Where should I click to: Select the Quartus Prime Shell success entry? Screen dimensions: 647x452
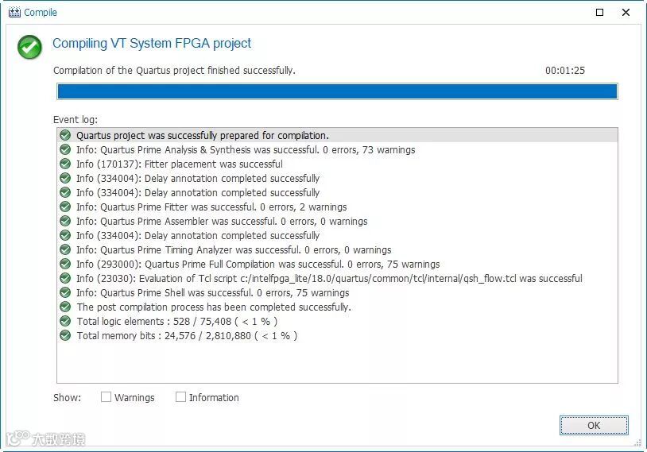click(212, 293)
